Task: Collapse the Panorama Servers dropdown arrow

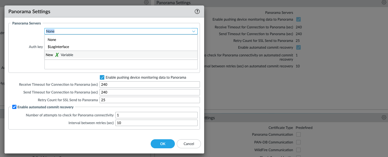Action: point(194,31)
